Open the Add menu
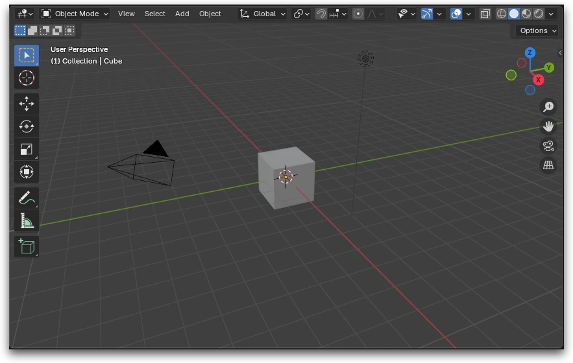Screen dimensions: 573x363 (x=182, y=14)
